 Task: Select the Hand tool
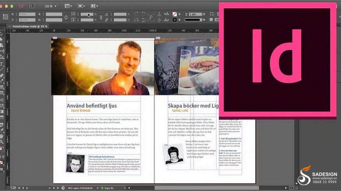[x=2, y=136]
